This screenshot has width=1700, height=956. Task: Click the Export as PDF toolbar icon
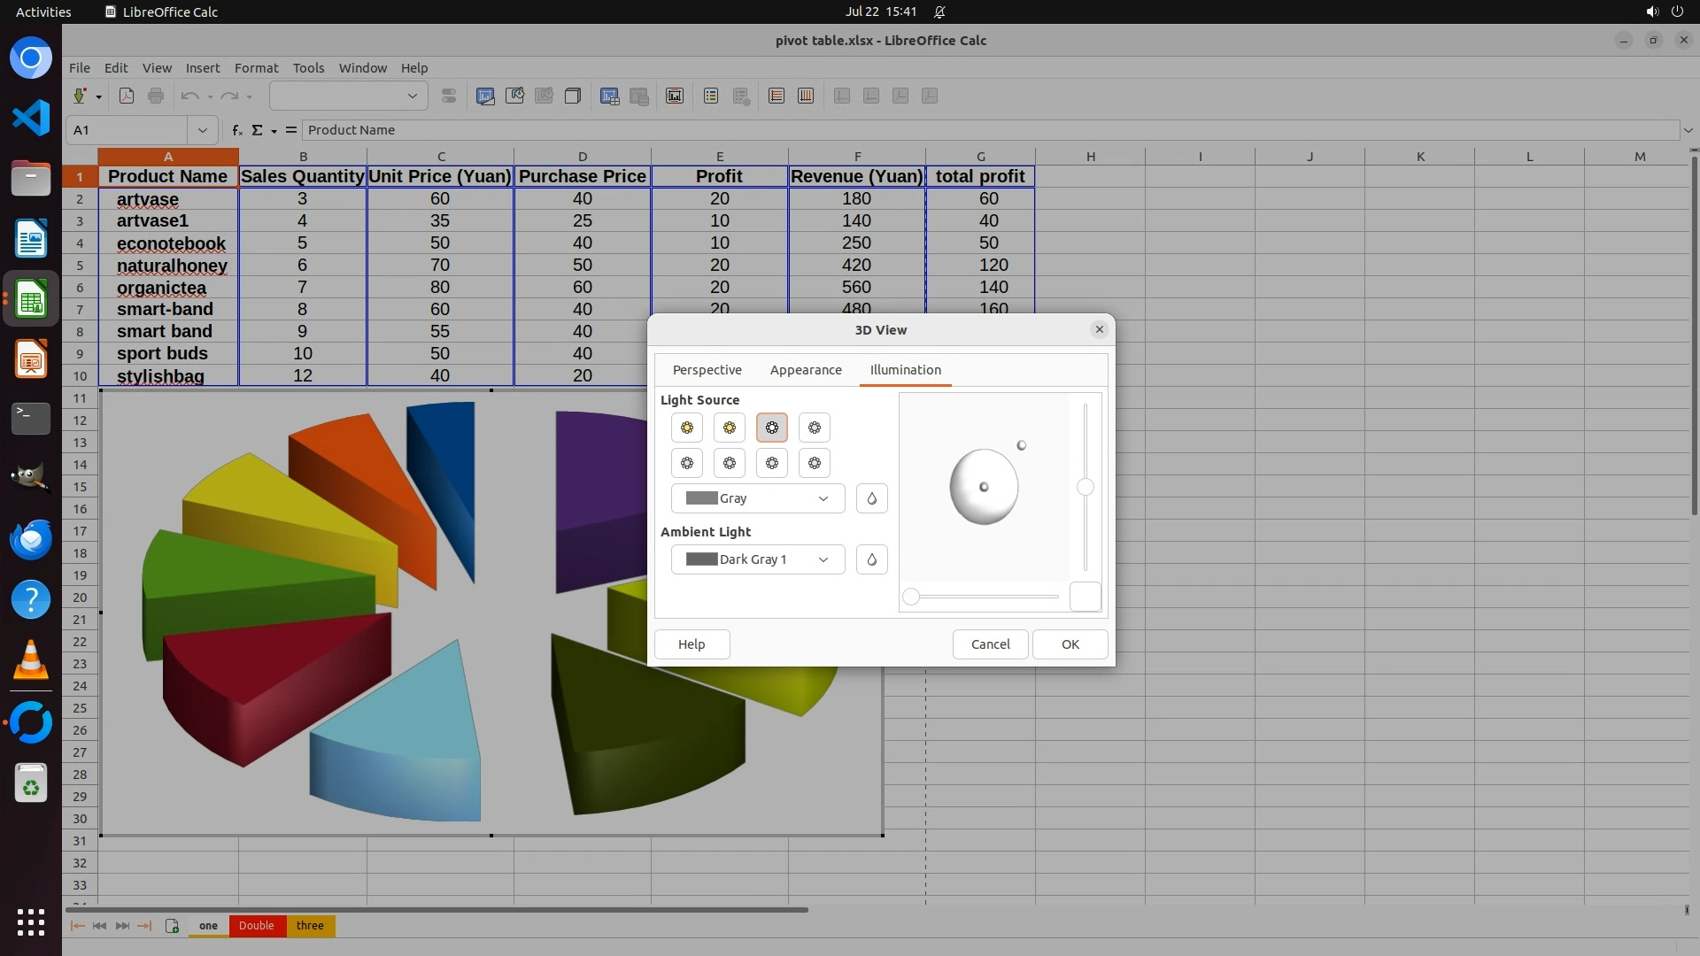[x=127, y=96]
